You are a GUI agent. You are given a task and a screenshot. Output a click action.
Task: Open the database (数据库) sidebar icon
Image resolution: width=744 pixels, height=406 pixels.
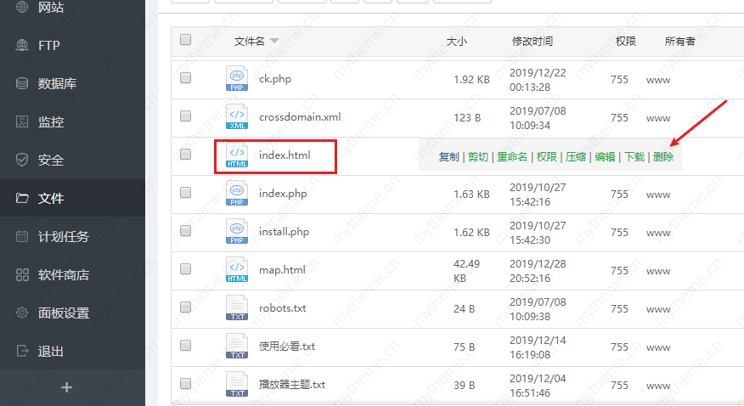pos(22,84)
